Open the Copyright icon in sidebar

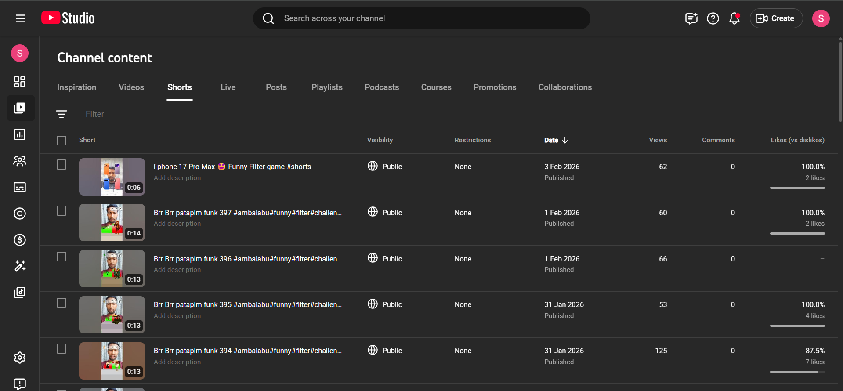pyautogui.click(x=20, y=214)
